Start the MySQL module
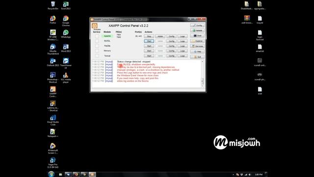314x177 pixels. (x=149, y=41)
